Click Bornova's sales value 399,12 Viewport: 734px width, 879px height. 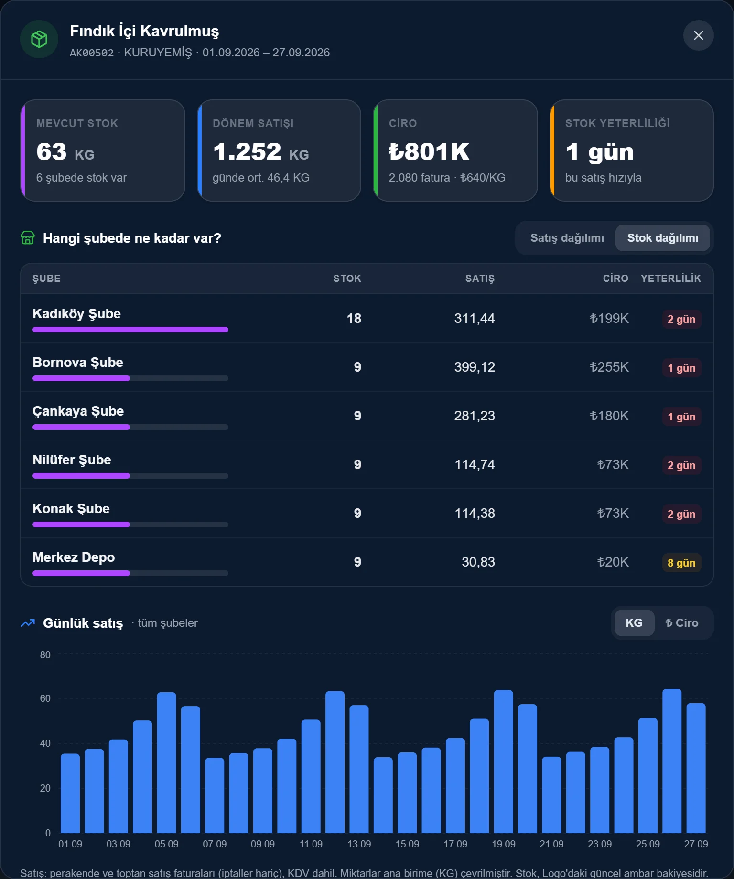(475, 367)
